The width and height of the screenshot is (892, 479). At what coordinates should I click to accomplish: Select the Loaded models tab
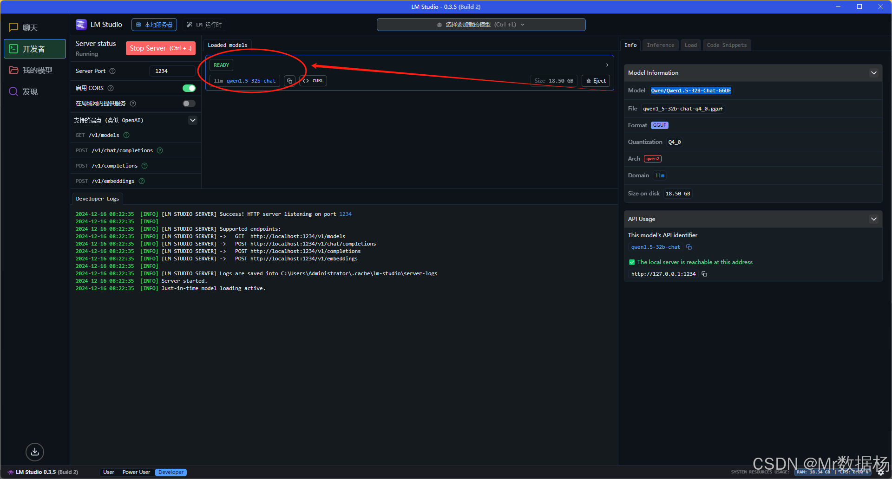click(228, 45)
